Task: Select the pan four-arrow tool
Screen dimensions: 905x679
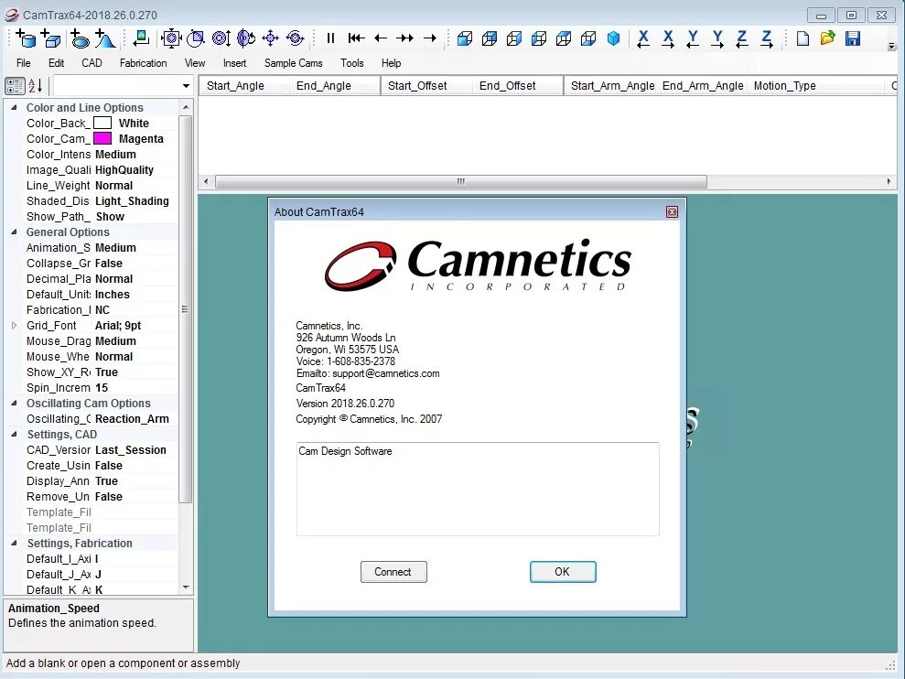Action: coord(270,38)
